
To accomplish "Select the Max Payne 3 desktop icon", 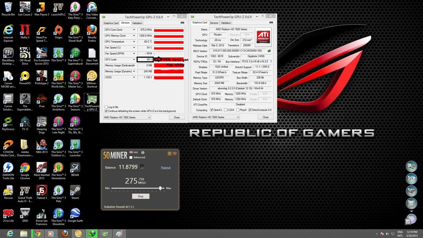I will coord(42,9).
